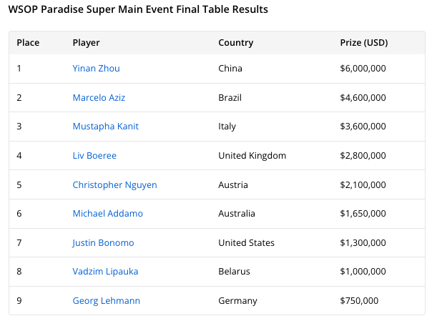Visit the Vadzim Lipauka profile link

105,272
